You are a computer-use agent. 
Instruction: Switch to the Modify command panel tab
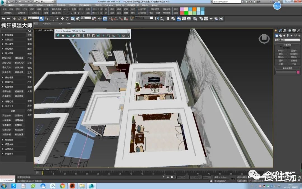coord(280,31)
